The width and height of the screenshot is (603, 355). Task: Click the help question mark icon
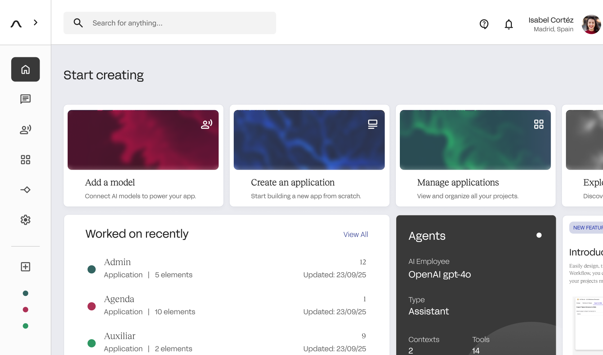tap(484, 24)
